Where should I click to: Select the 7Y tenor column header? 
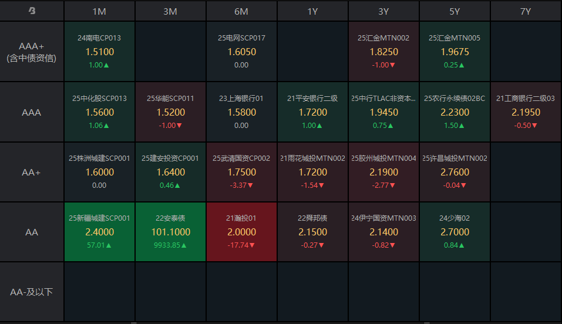pos(526,11)
